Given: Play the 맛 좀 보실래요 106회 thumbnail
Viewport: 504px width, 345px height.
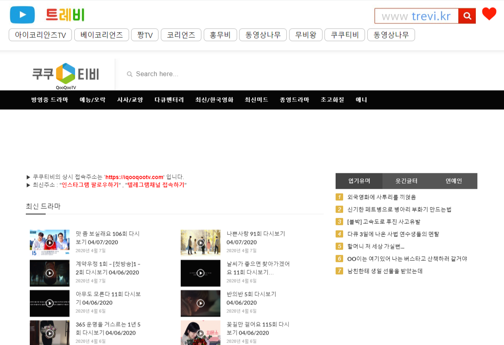Looking at the screenshot, I should point(50,242).
